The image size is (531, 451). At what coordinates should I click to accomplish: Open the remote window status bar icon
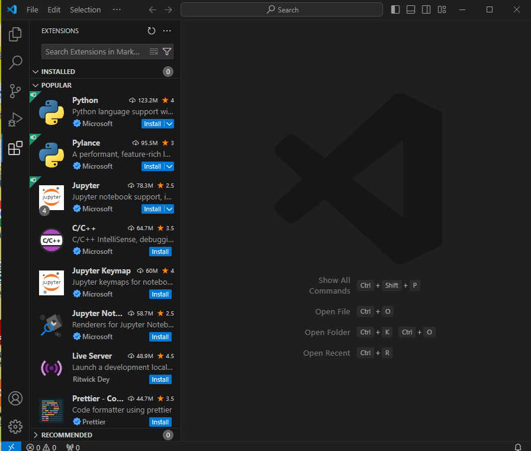tap(11, 447)
